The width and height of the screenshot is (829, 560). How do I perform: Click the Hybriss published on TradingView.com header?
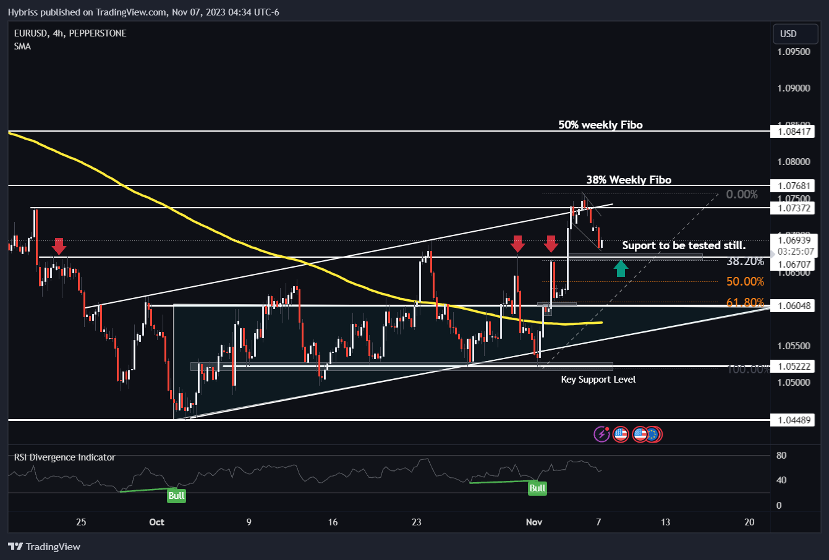(143, 12)
